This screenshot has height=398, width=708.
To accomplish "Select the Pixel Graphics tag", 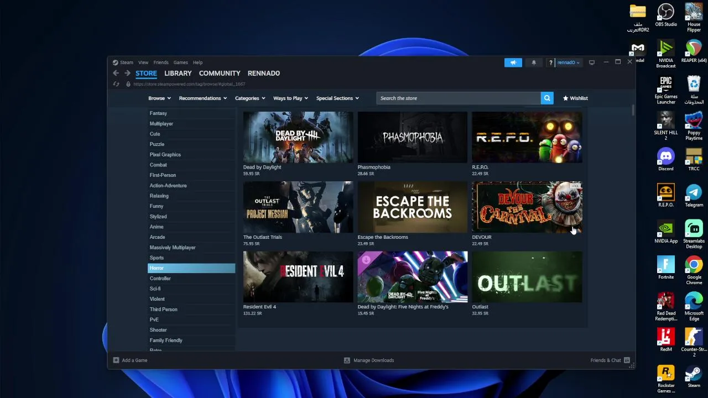I will point(191,155).
